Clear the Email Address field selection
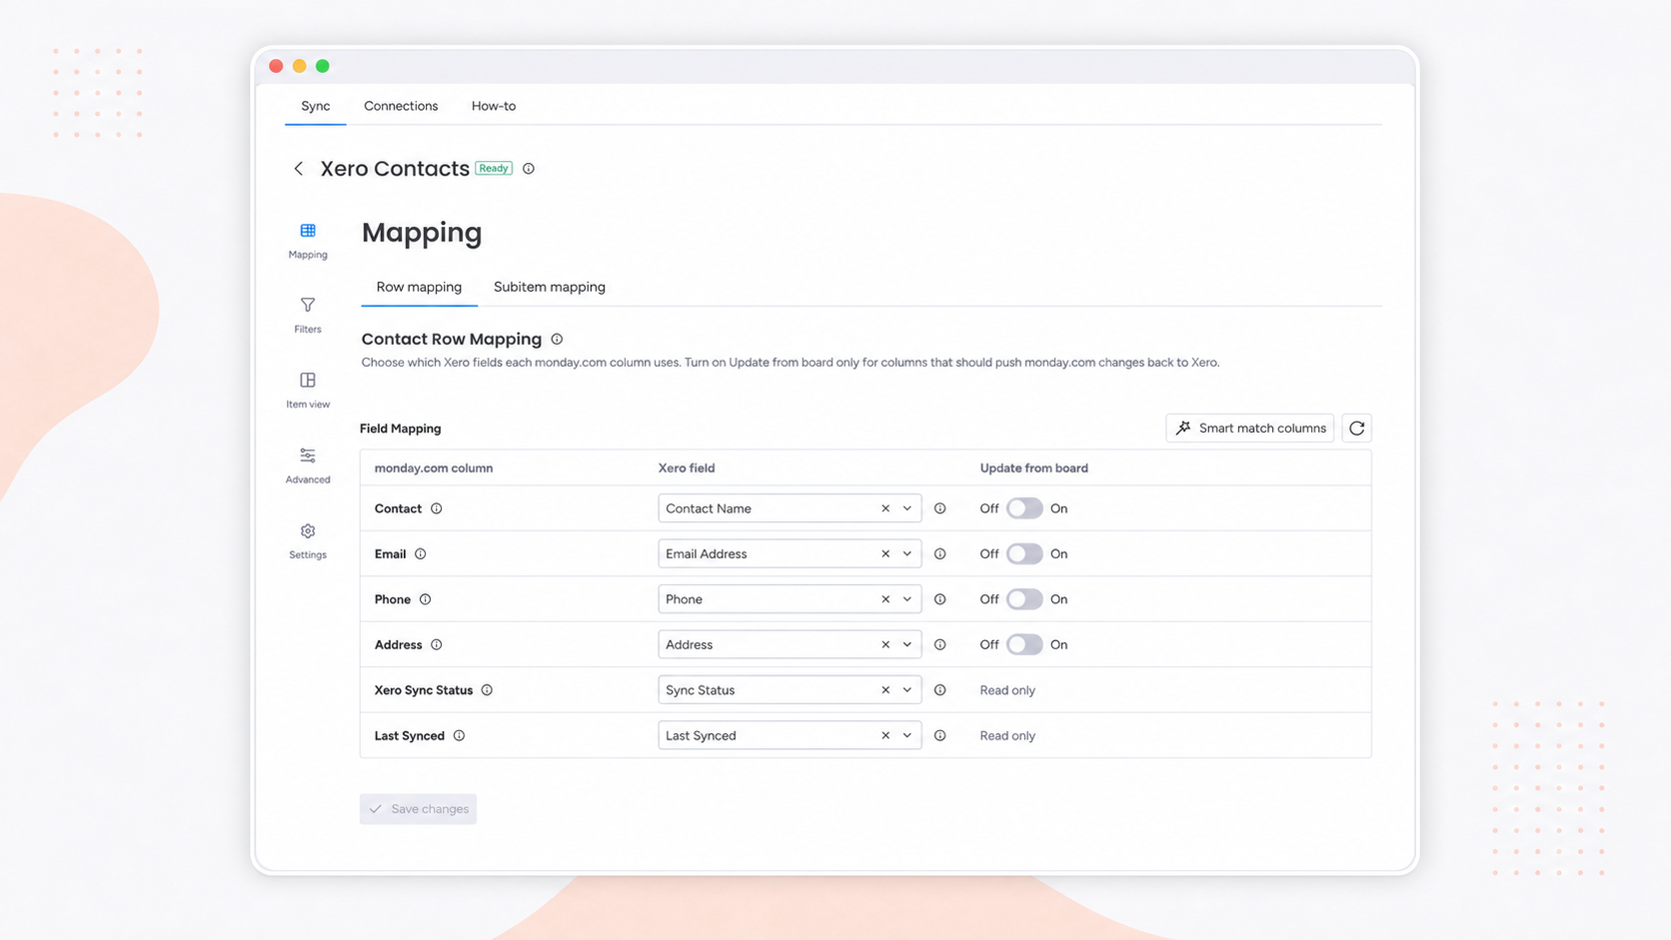Image resolution: width=1671 pixels, height=940 pixels. pyautogui.click(x=885, y=554)
